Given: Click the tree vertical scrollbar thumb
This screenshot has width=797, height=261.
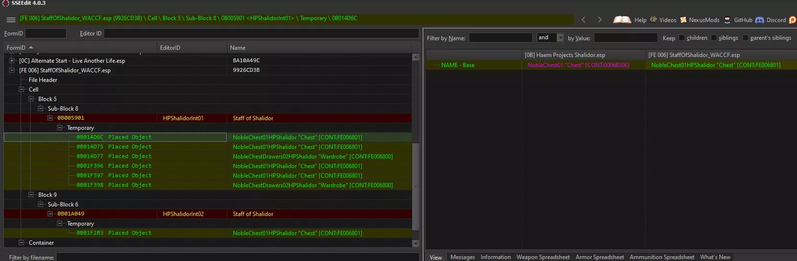Looking at the screenshot, I should point(416,187).
